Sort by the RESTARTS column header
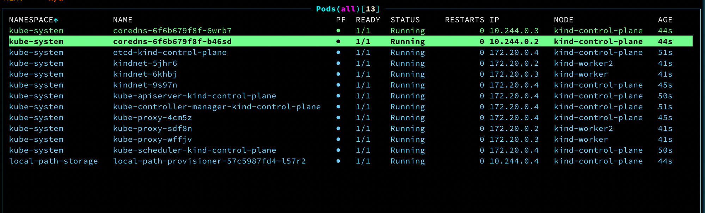This screenshot has width=705, height=213. pos(465,20)
